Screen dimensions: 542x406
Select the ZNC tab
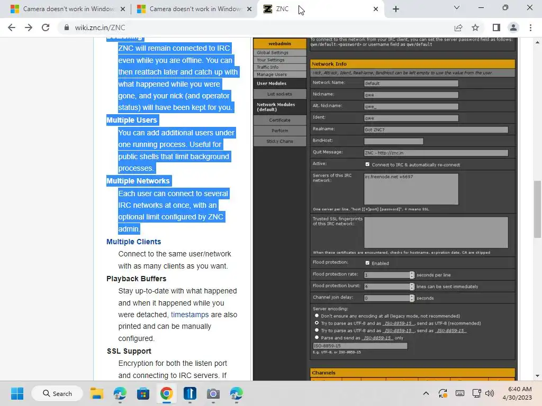click(320, 9)
